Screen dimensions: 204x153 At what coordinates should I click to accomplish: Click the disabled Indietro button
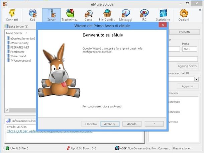pos(91,124)
